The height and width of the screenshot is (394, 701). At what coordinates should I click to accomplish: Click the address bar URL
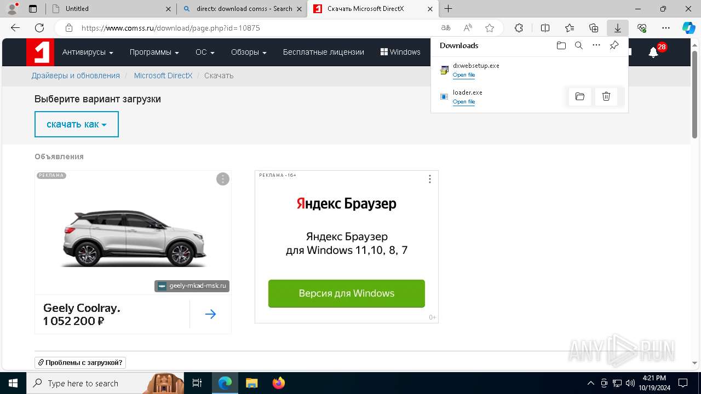tap(171, 28)
